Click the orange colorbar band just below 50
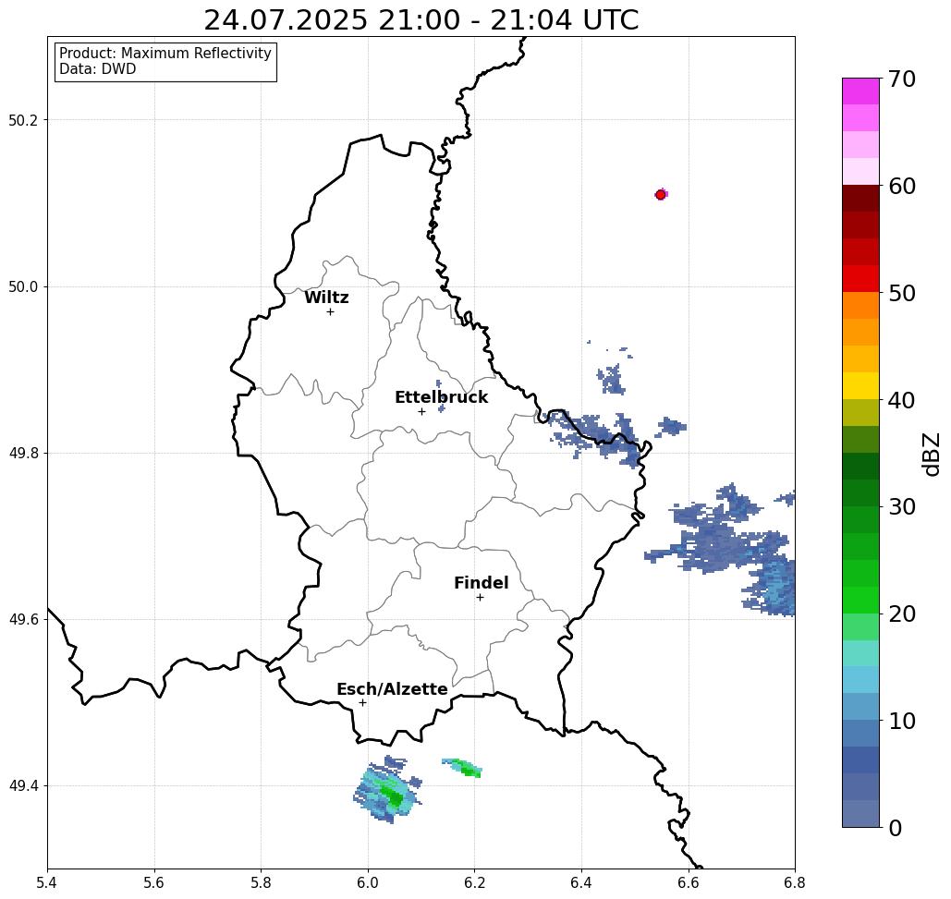The height and width of the screenshot is (899, 951). [860, 306]
